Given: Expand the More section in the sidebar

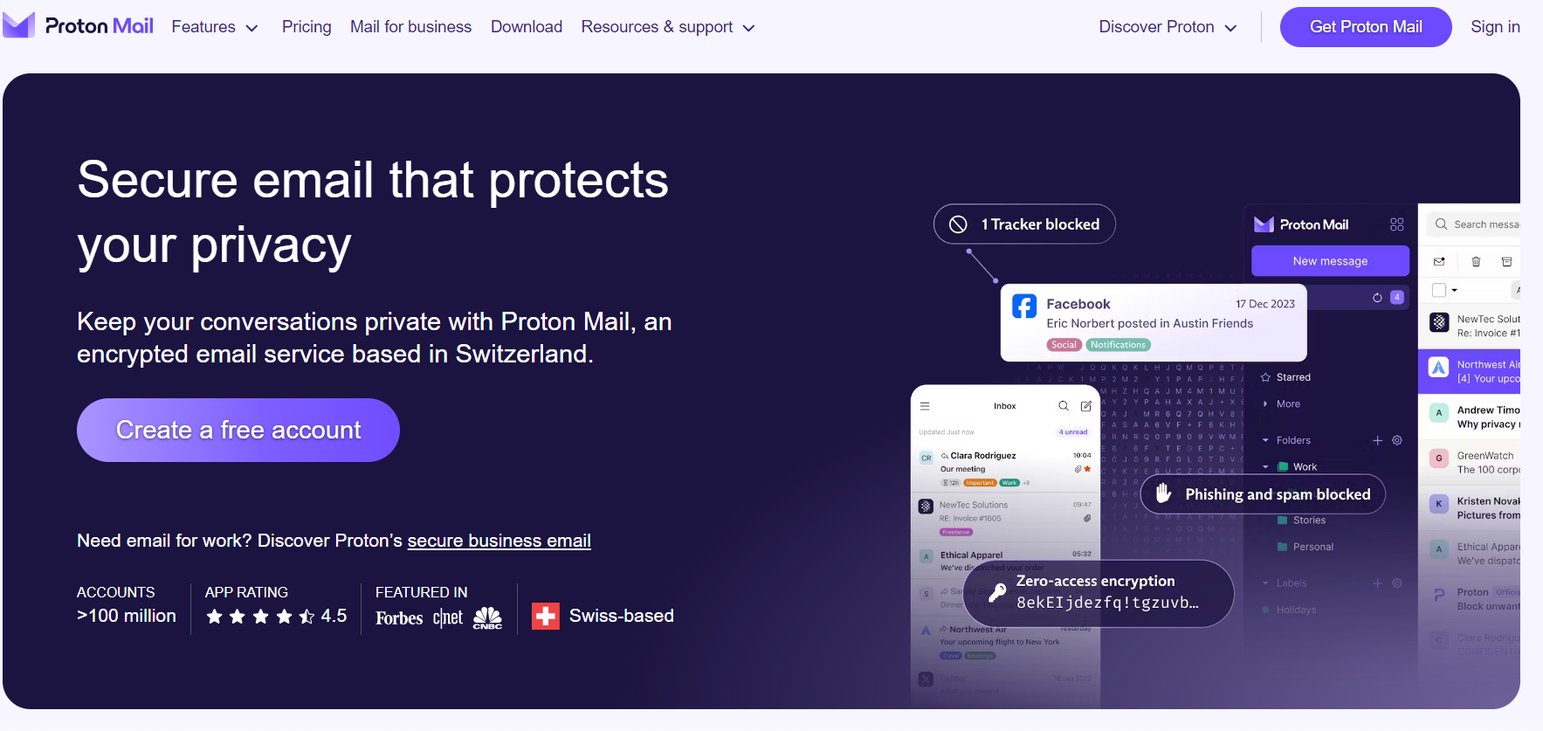Looking at the screenshot, I should (1287, 404).
